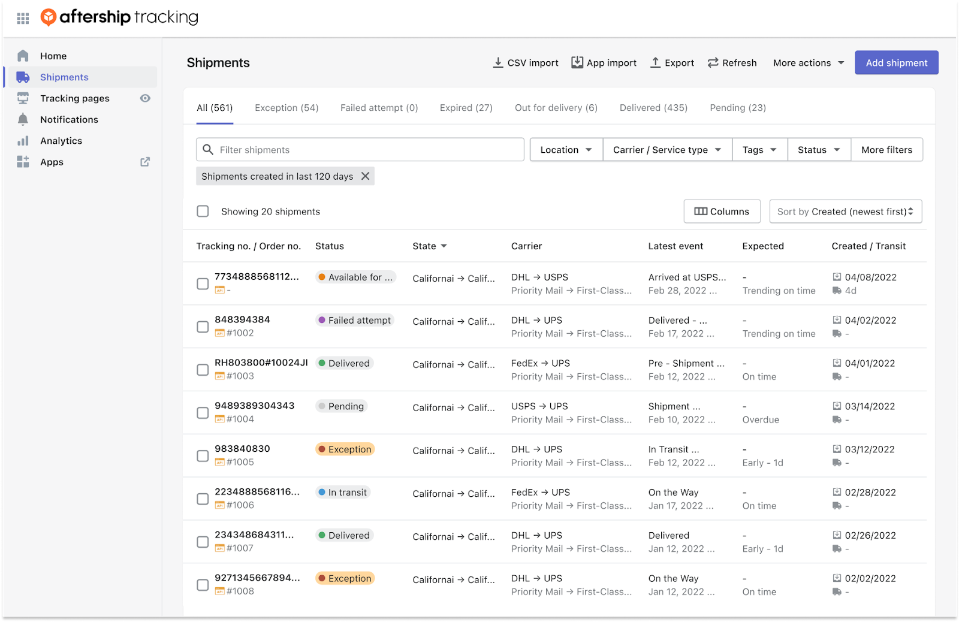Open Analytics via bar chart icon
The height and width of the screenshot is (622, 959).
(23, 141)
